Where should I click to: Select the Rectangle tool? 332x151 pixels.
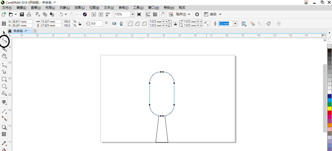[4, 79]
